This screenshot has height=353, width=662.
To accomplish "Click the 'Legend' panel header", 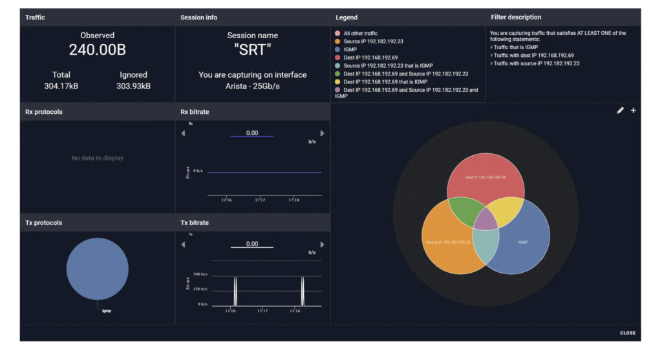I will pyautogui.click(x=347, y=17).
